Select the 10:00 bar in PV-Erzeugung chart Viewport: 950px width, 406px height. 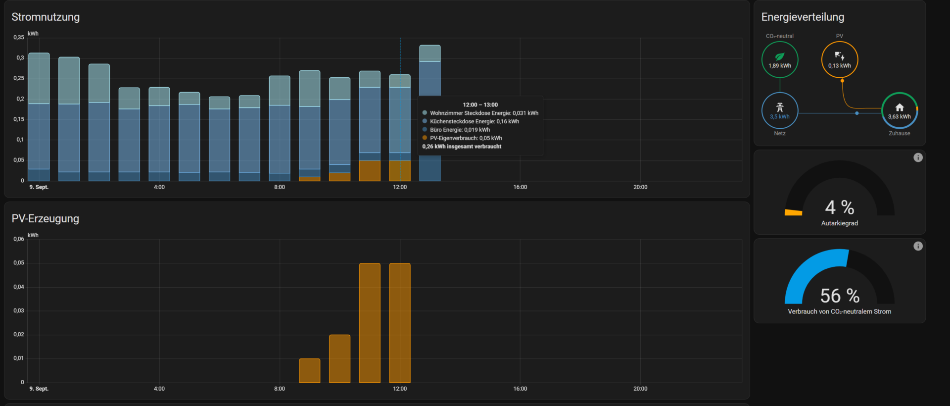[x=339, y=358]
